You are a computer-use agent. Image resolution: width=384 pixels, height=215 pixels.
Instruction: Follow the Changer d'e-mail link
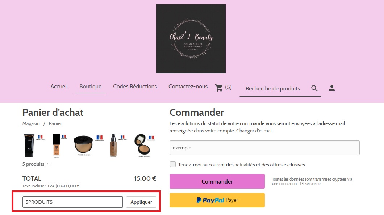click(x=254, y=131)
